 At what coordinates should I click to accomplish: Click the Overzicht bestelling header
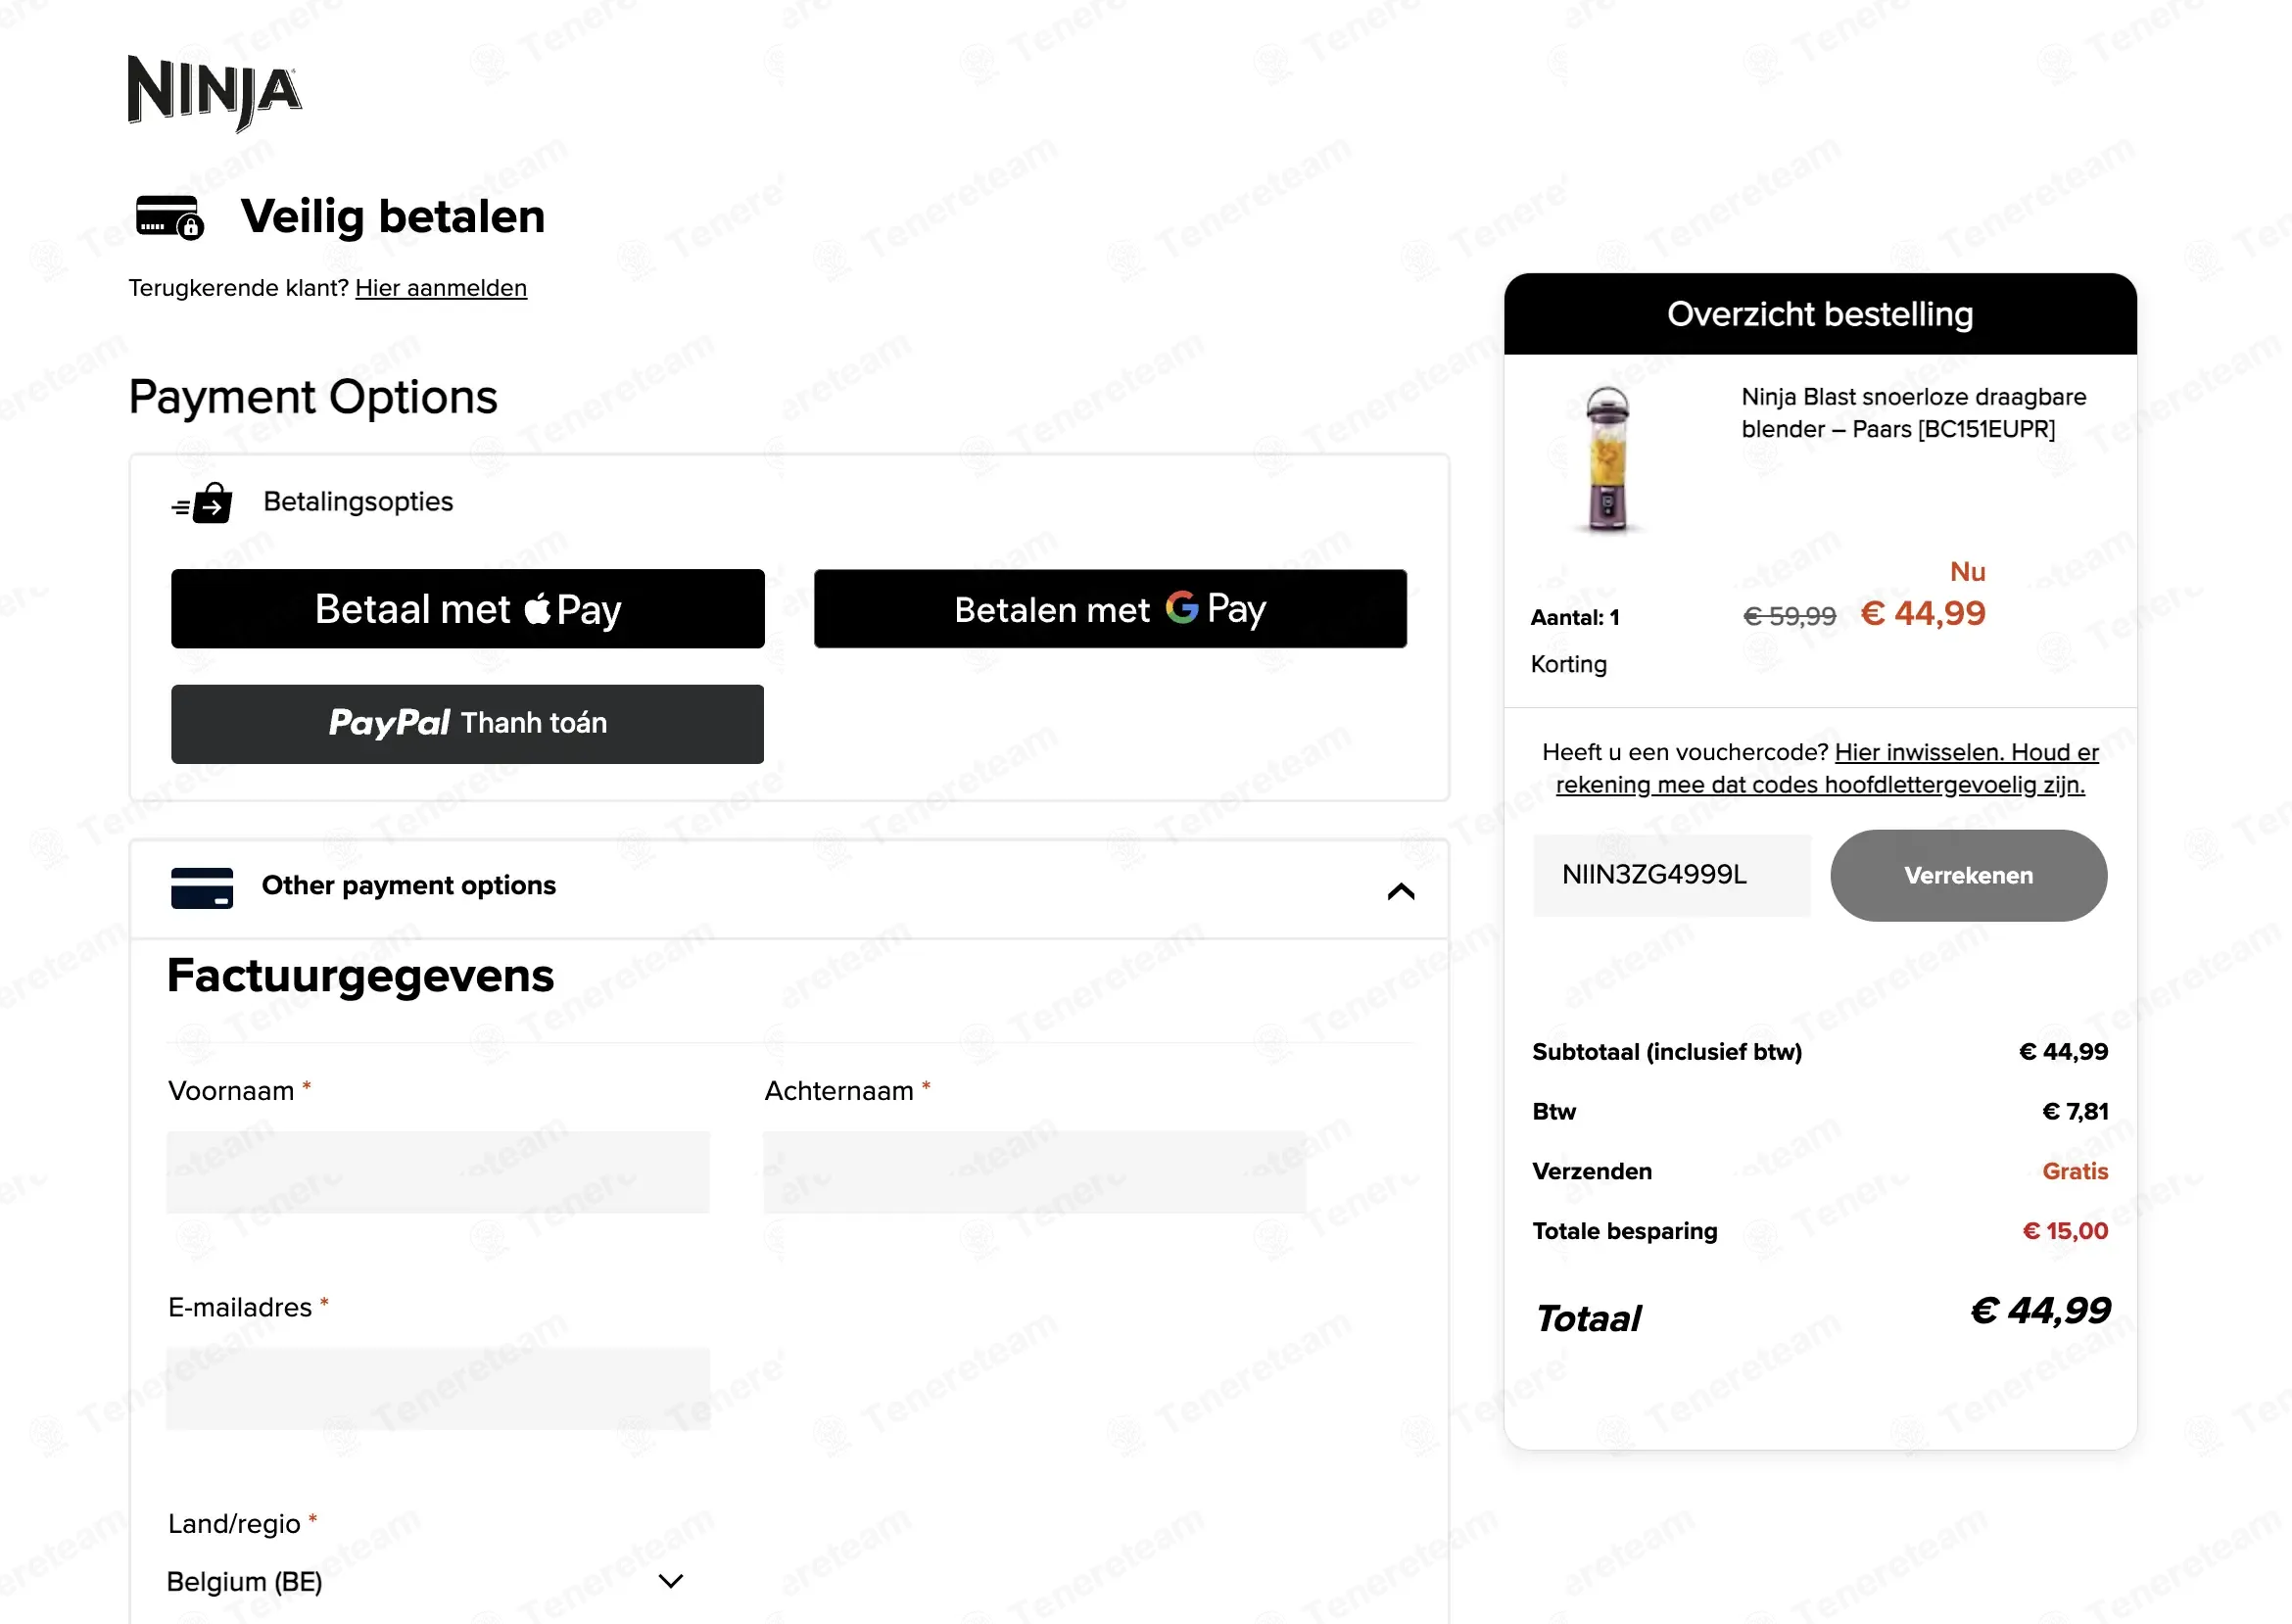(x=1819, y=314)
